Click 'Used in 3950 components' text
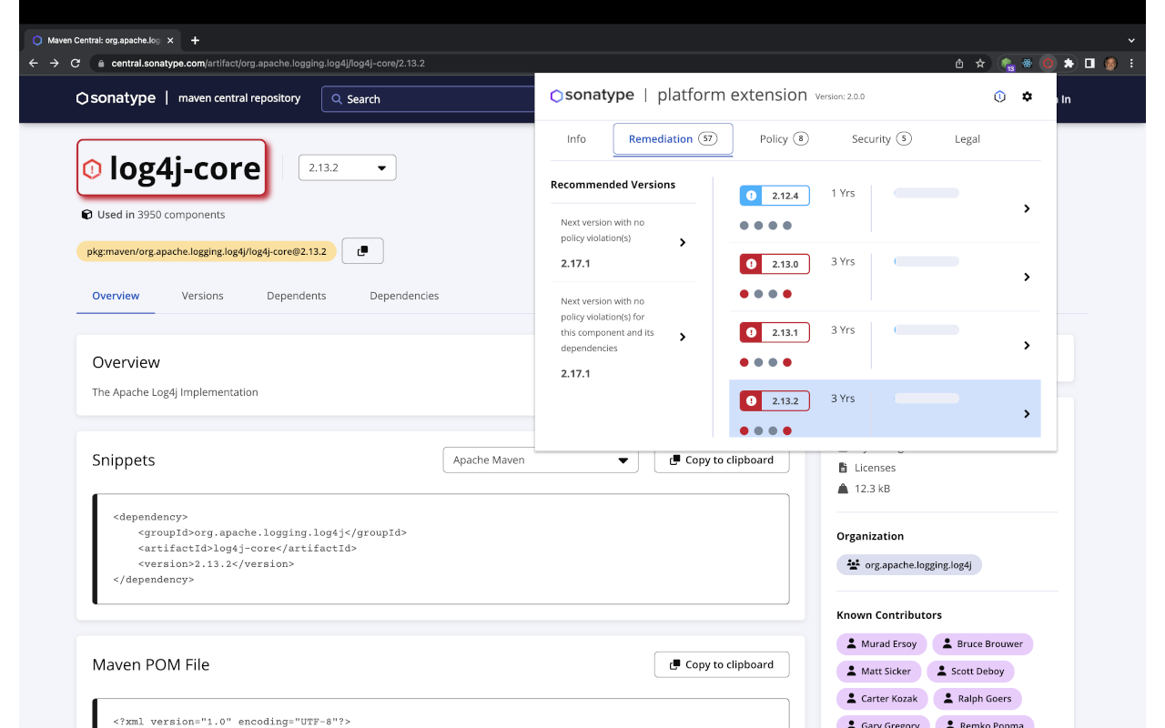The width and height of the screenshot is (1165, 728). [161, 215]
